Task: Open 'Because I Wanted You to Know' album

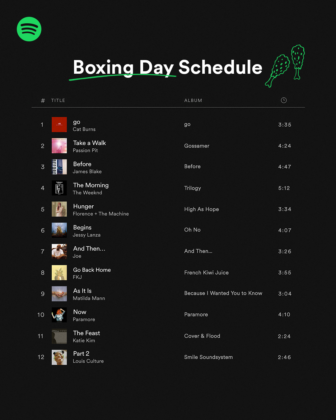Action: [x=223, y=293]
